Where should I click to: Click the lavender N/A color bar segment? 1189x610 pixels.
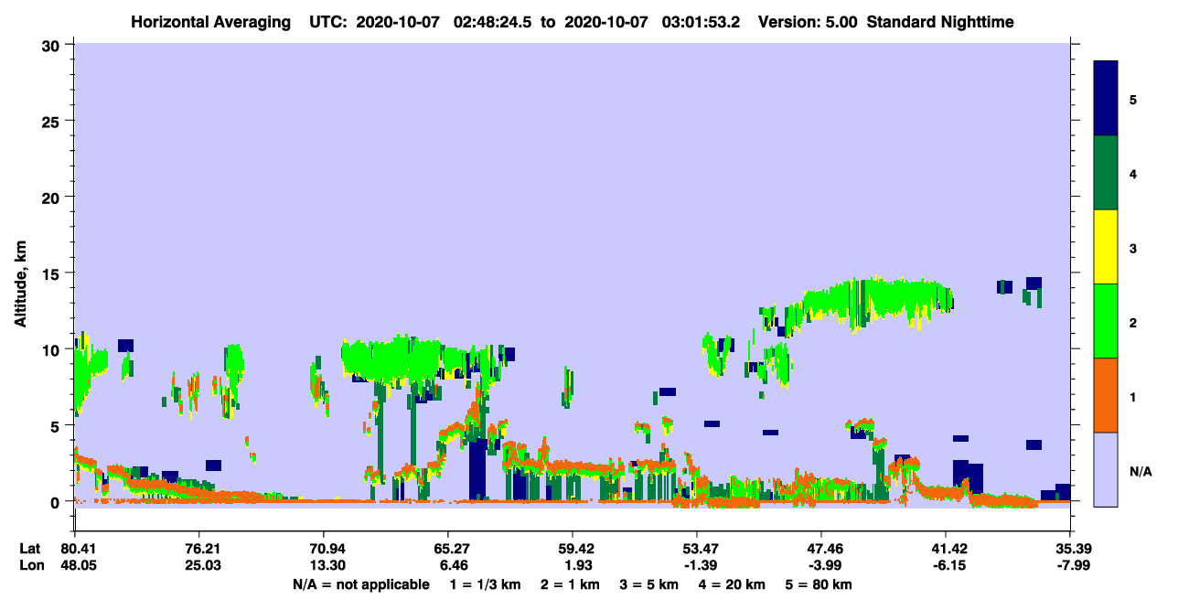1106,469
